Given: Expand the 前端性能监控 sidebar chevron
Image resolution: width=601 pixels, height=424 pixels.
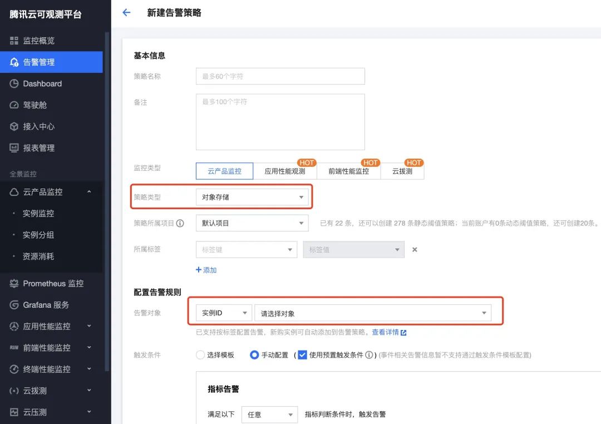Looking at the screenshot, I should [89, 348].
